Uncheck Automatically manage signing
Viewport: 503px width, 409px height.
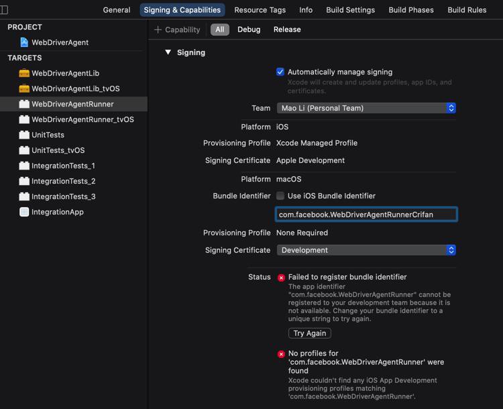tap(280, 72)
